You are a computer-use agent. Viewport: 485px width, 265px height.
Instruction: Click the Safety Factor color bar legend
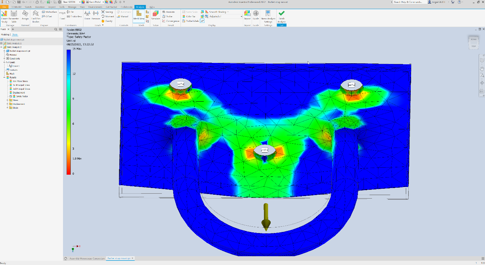[x=68, y=112]
